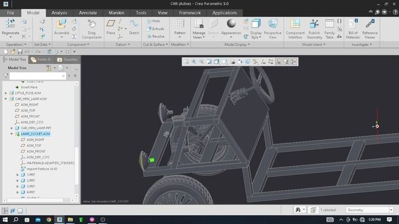Select Import Feature id 43

(x=42, y=169)
